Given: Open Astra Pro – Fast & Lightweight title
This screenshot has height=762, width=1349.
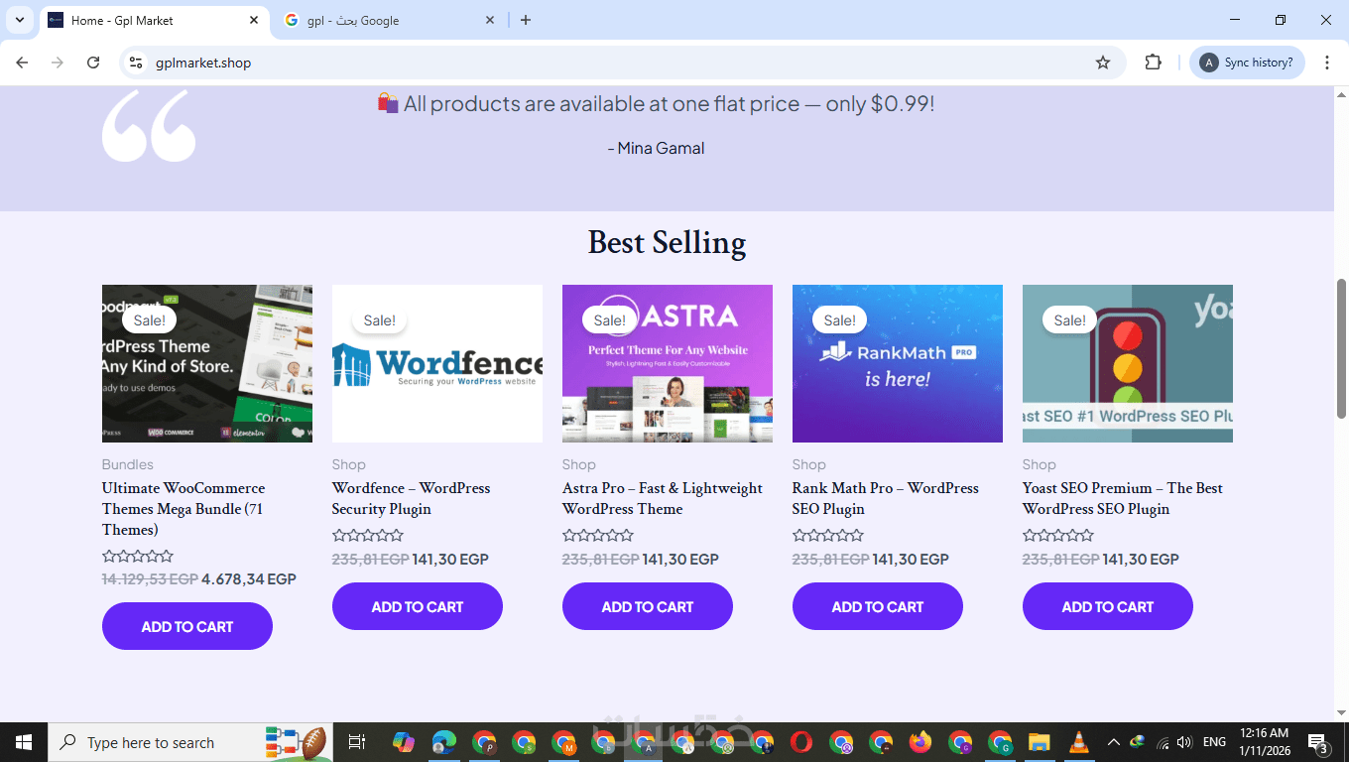Looking at the screenshot, I should (x=663, y=498).
